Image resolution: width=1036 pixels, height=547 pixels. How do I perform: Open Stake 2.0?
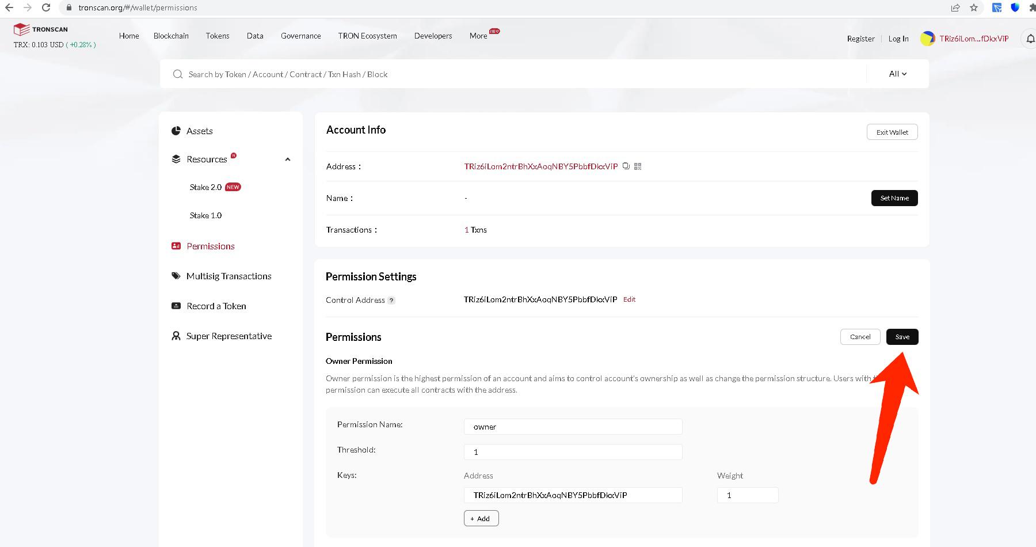[205, 187]
